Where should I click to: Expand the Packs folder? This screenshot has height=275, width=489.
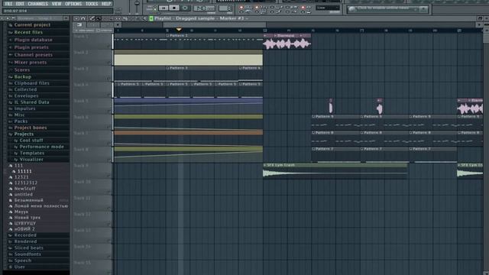pyautogui.click(x=21, y=121)
